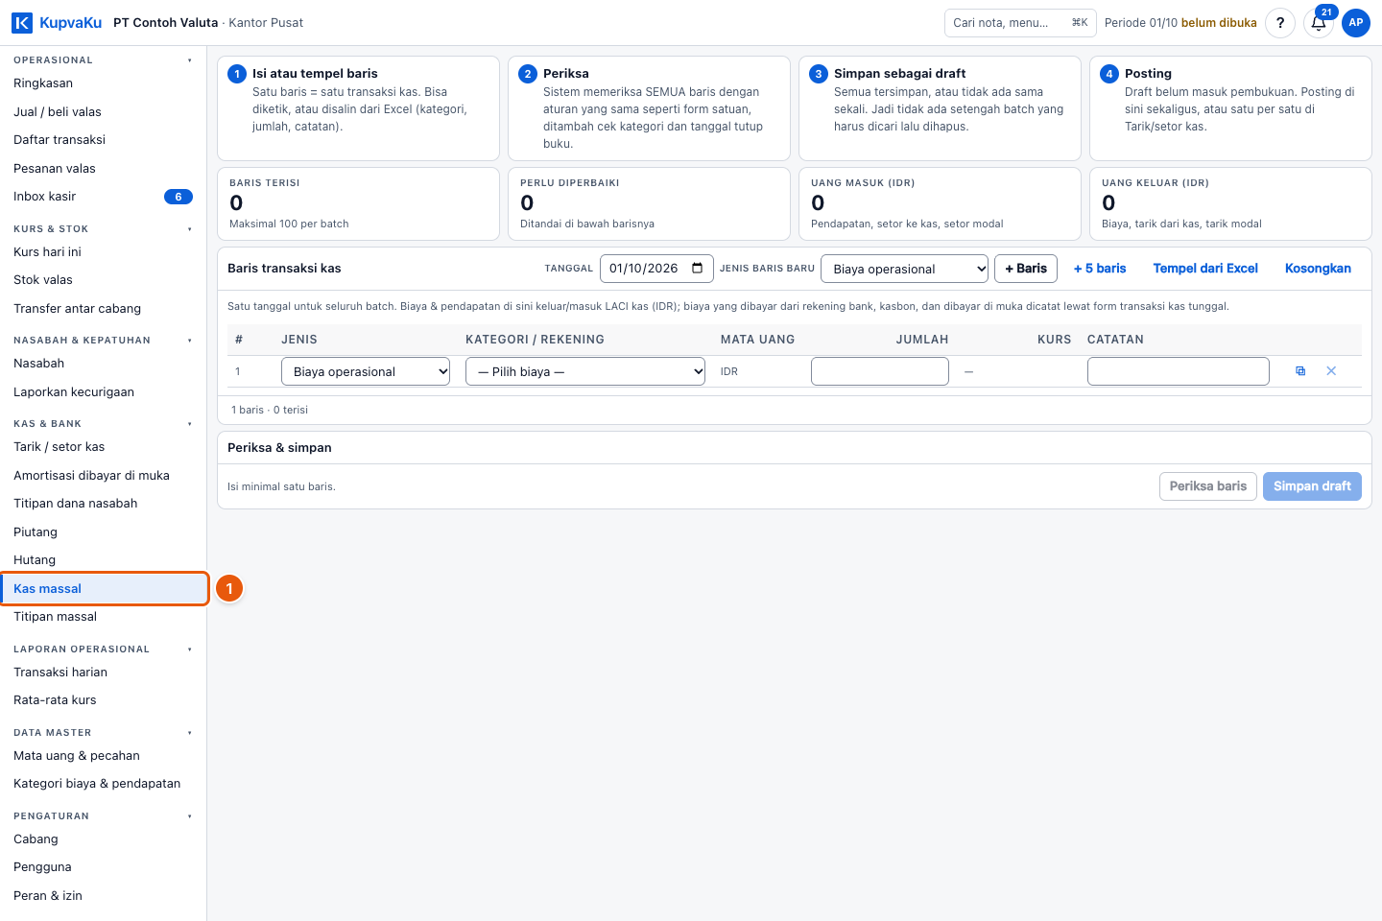
Task: Click Kosongkan to clear rows
Action: [x=1318, y=269]
